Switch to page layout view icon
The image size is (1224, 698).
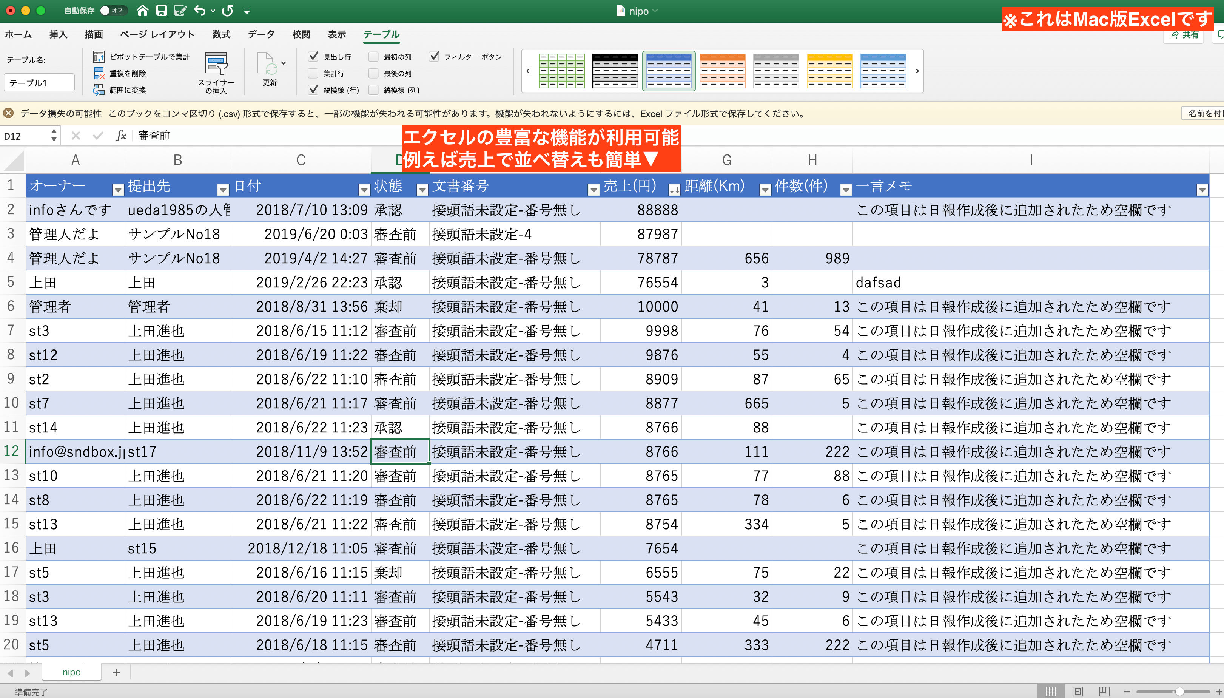tap(1078, 691)
